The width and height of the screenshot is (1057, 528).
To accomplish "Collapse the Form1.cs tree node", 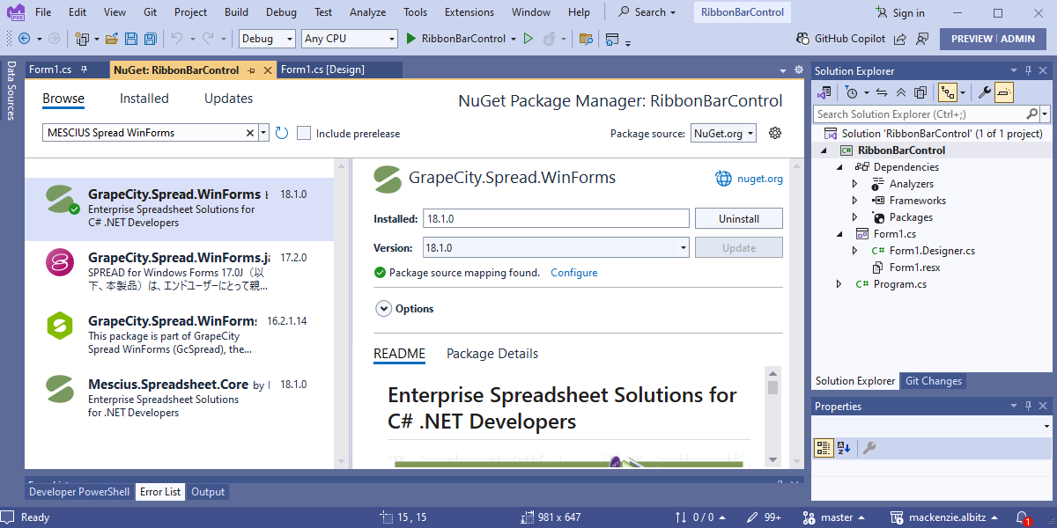I will click(839, 234).
